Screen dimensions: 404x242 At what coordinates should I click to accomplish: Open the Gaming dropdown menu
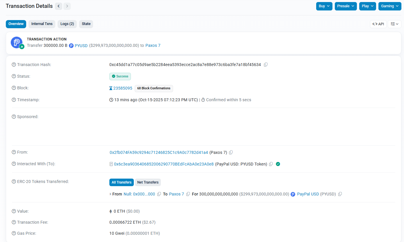coord(389,6)
